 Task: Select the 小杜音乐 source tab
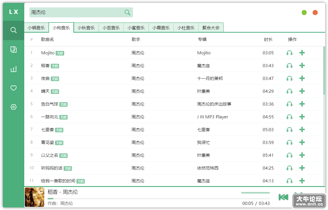tap(186, 28)
